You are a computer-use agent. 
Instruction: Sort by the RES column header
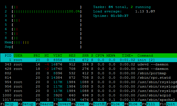pos(72,55)
